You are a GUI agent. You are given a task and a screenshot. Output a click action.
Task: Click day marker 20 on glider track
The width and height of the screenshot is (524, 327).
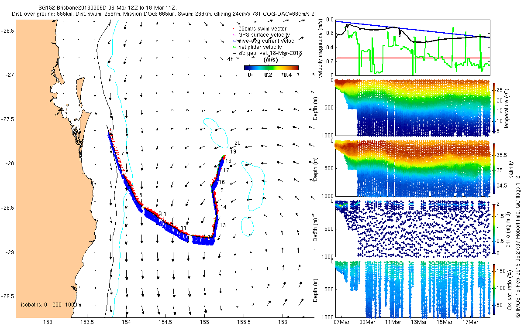238,143
